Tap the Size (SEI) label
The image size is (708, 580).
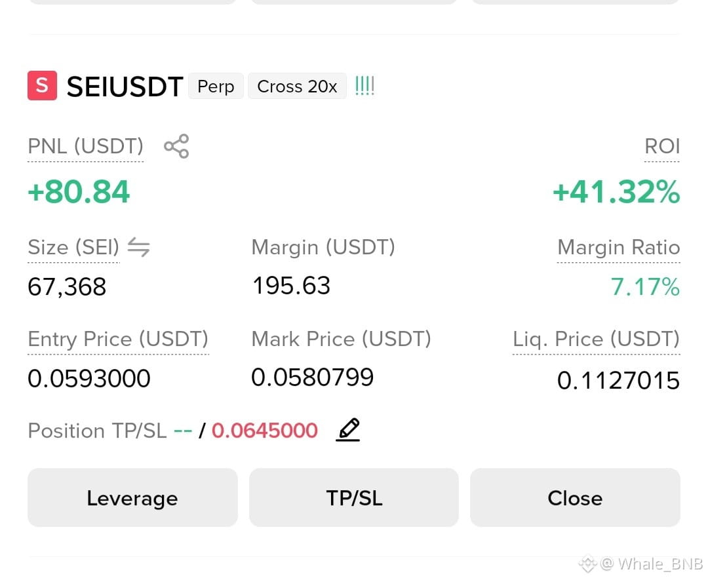73,247
